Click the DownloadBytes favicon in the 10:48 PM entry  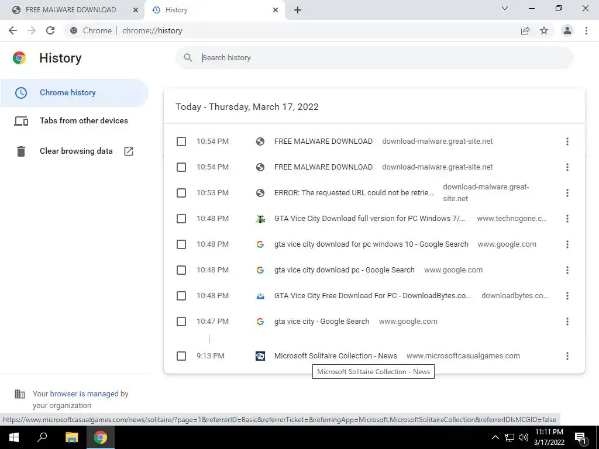tap(260, 296)
